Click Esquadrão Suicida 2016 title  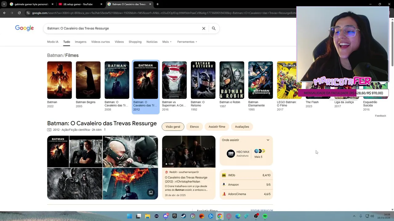370,104
